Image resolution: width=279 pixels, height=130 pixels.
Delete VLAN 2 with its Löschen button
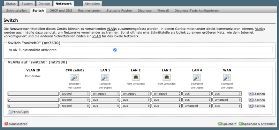coord(257,100)
